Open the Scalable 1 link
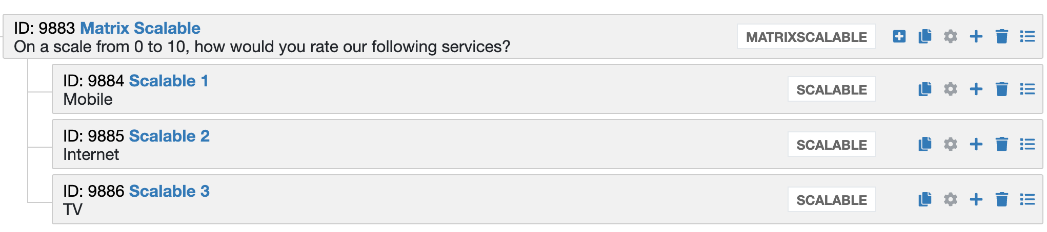Screen dimensions: 1047x232 pyautogui.click(x=169, y=81)
